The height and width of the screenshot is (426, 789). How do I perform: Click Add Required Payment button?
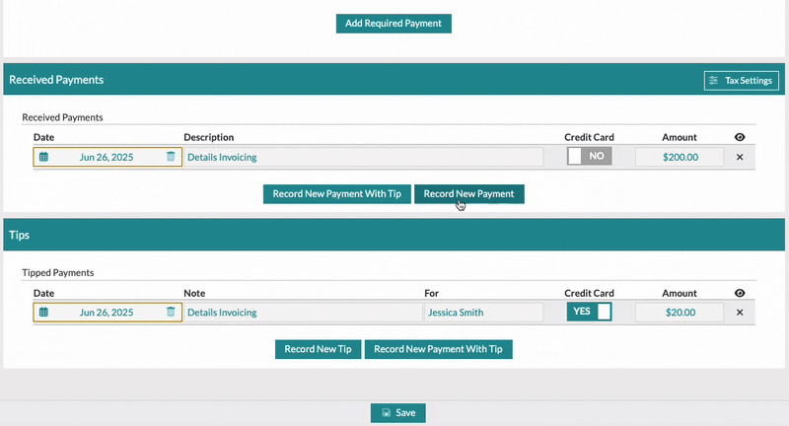click(394, 23)
